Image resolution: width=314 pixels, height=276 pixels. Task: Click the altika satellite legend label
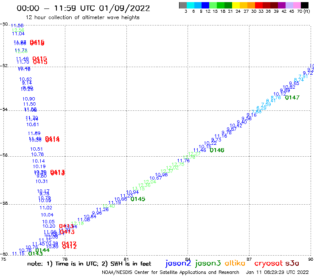pyautogui.click(x=235, y=263)
